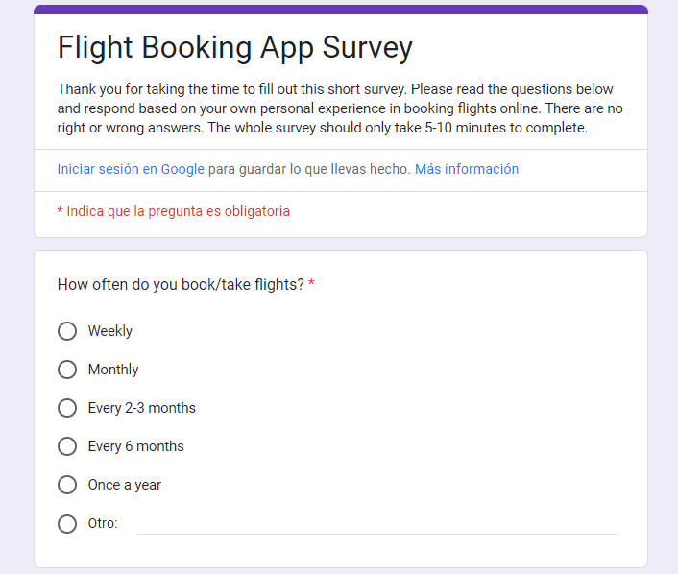Select the Once a year radio circle
Viewport: 678px width, 574px height.
[x=67, y=485]
